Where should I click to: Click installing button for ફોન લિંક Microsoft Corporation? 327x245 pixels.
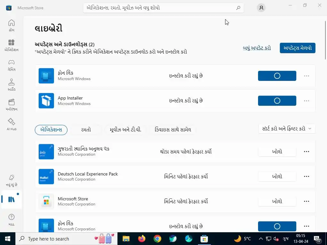[277, 226]
